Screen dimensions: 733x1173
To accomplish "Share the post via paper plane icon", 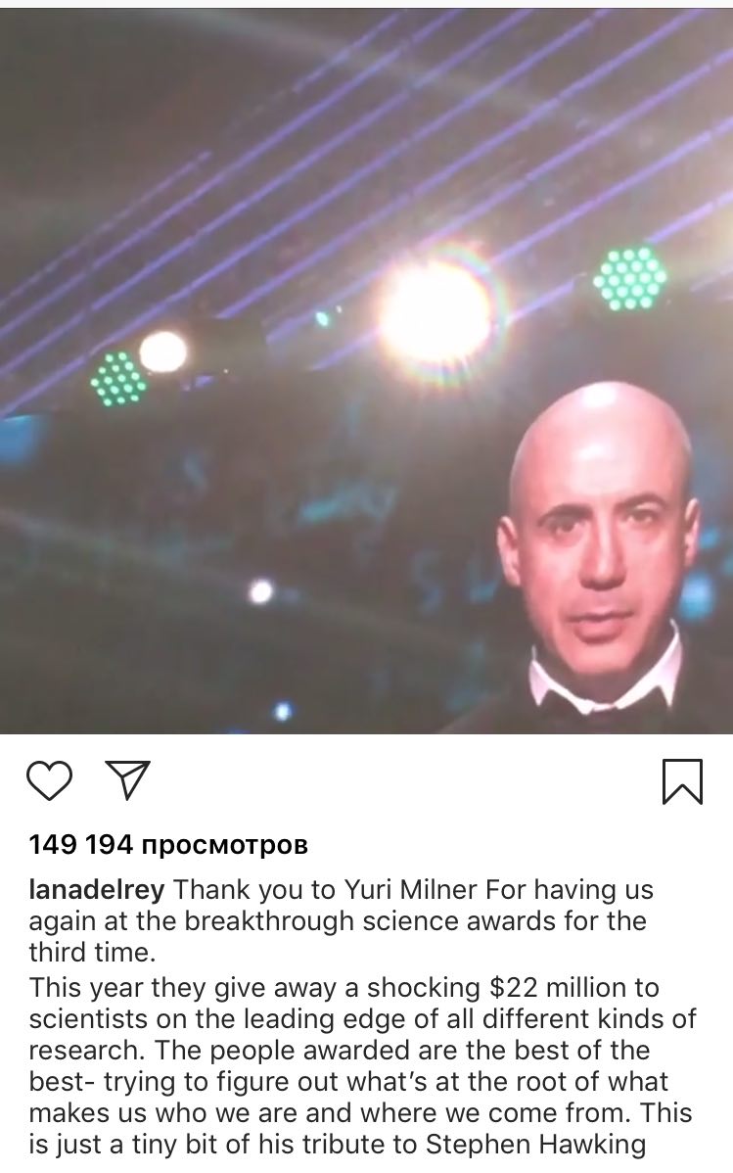I will [x=128, y=780].
